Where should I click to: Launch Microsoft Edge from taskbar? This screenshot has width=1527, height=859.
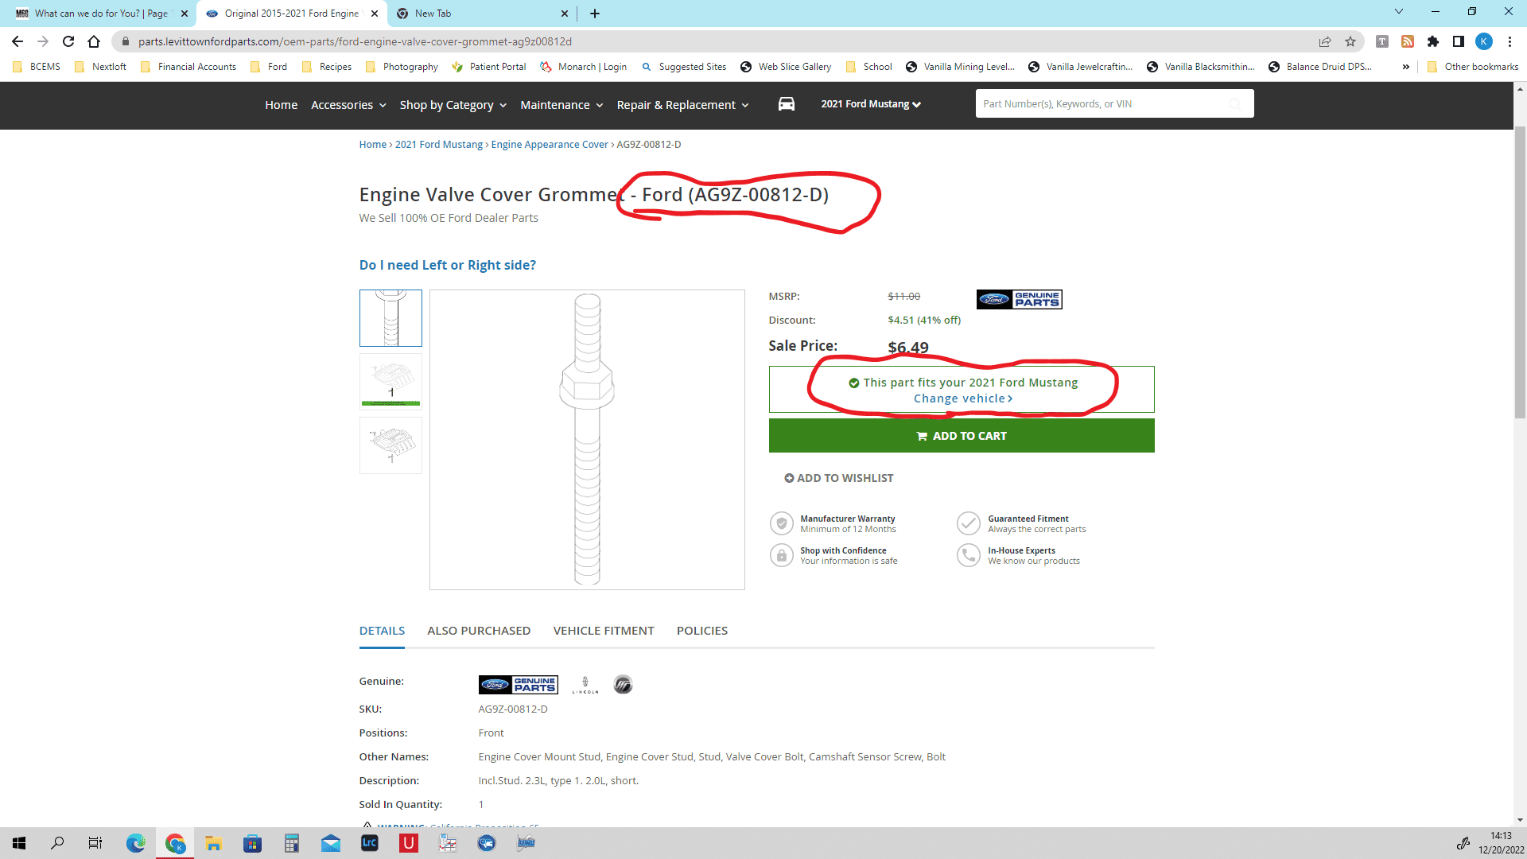coord(136,843)
